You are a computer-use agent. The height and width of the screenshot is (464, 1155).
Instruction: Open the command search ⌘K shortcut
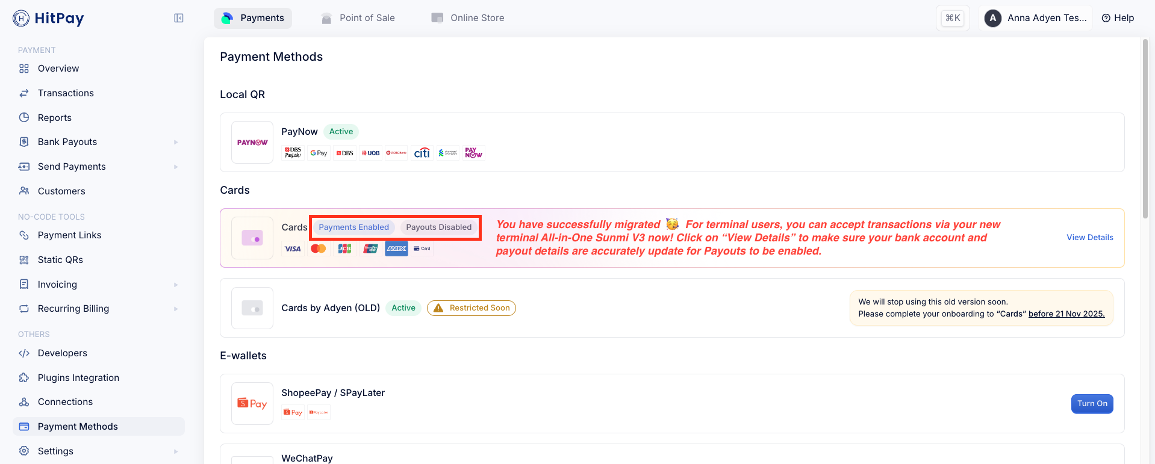pos(953,18)
